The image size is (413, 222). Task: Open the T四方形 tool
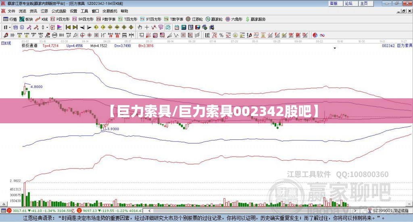click(128, 19)
